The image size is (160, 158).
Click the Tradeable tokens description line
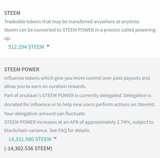pos(72,22)
